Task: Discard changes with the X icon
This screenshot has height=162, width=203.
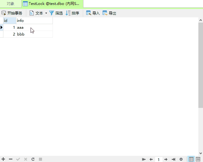Action: (26, 159)
